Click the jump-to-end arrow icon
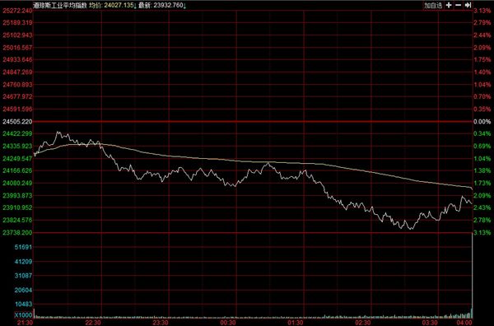The width and height of the screenshot is (494, 326). pyautogui.click(x=468, y=5)
